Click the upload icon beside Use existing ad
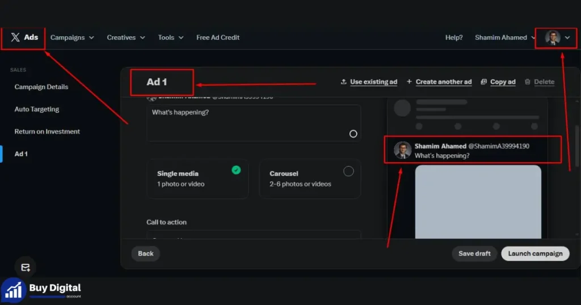 (x=343, y=82)
